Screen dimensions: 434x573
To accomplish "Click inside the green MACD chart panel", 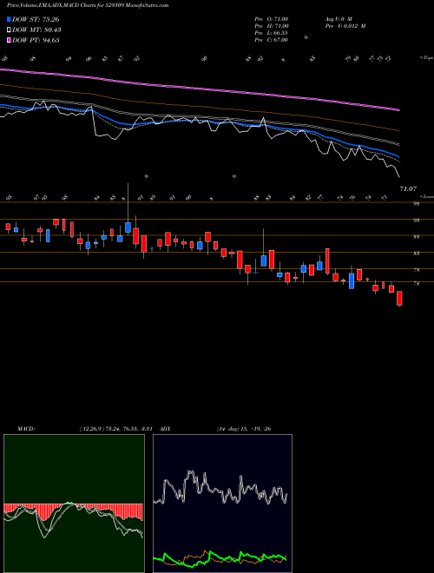I will (74, 504).
